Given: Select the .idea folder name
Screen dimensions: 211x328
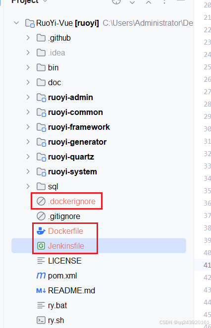Looking at the screenshot, I should click(x=56, y=53).
